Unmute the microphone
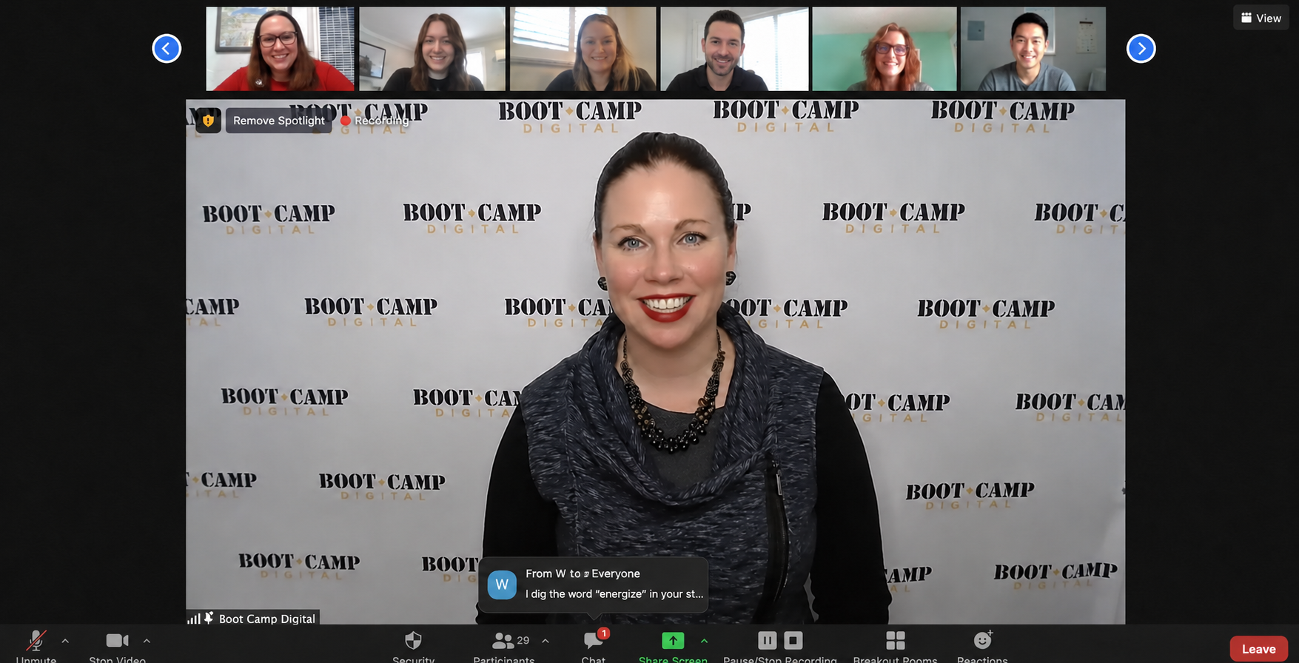The height and width of the screenshot is (663, 1299). click(x=36, y=645)
